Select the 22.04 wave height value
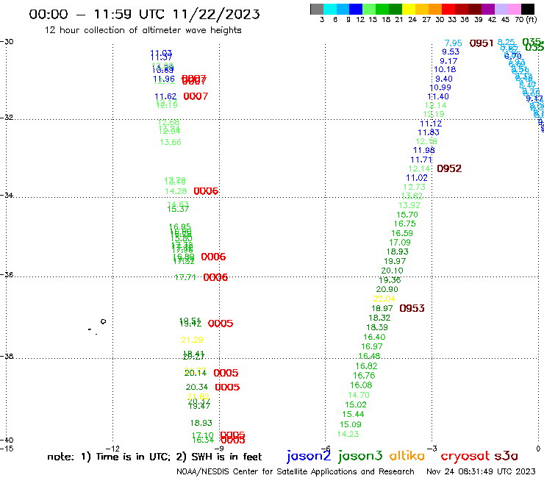The height and width of the screenshot is (478, 544). tap(384, 299)
